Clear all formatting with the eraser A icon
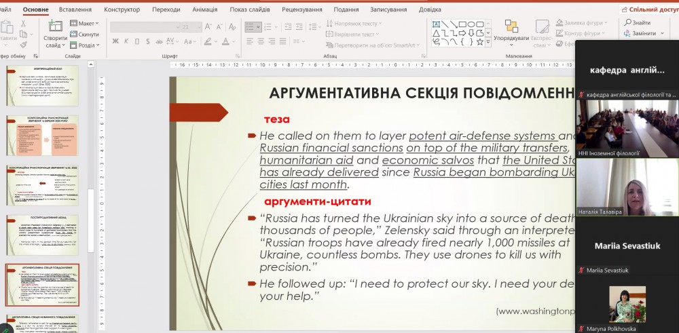The height and width of the screenshot is (333, 679). (232, 27)
